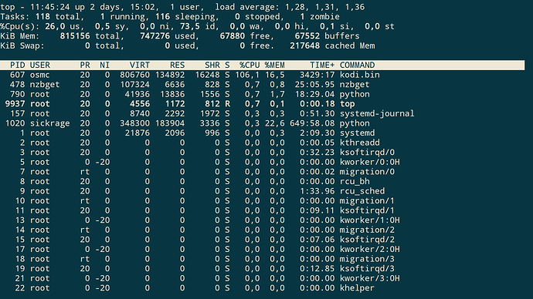This screenshot has width=533, height=299.
Task: Click the %MEM column header
Action: point(275,65)
